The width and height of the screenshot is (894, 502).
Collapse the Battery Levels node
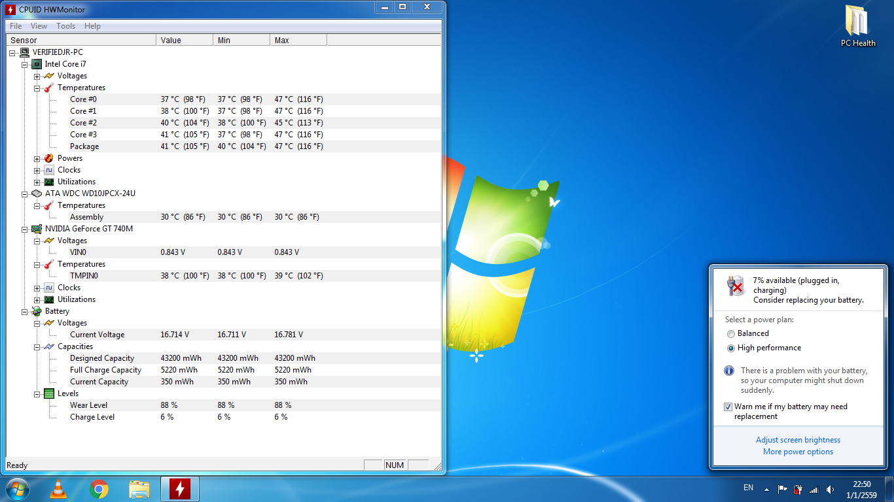tap(37, 393)
